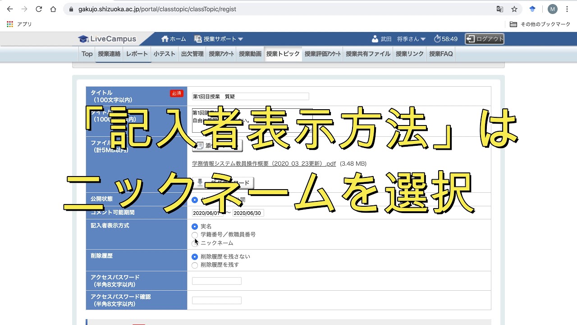Screen dimensions: 577x325
Task: Reload the page
Action: (39, 9)
